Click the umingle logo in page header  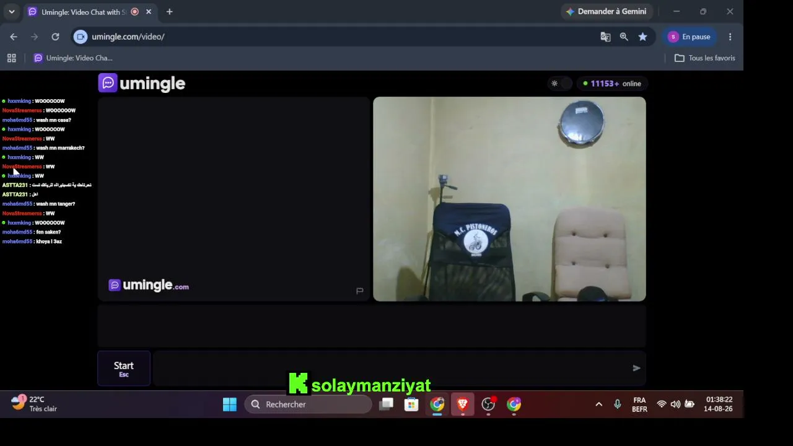(x=142, y=83)
